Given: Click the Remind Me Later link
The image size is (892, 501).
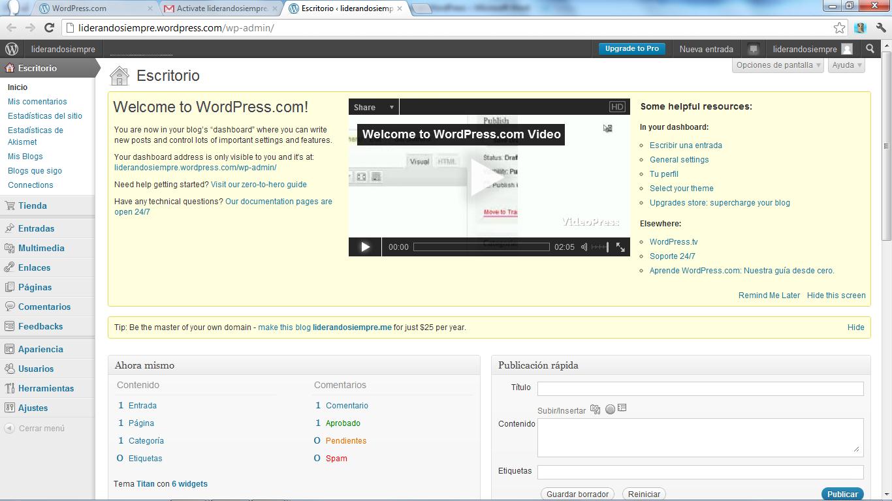Looking at the screenshot, I should (x=769, y=296).
